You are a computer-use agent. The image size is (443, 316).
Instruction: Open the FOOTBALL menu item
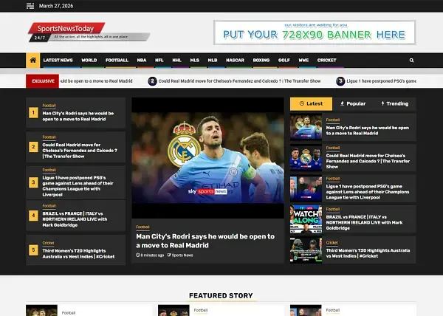(x=117, y=60)
